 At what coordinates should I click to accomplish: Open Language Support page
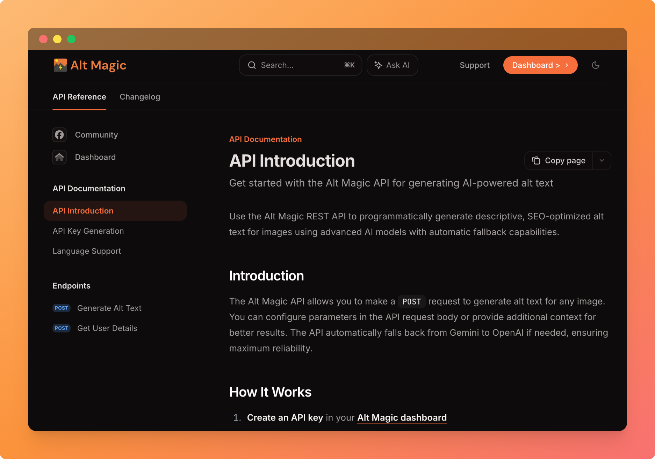[87, 251]
